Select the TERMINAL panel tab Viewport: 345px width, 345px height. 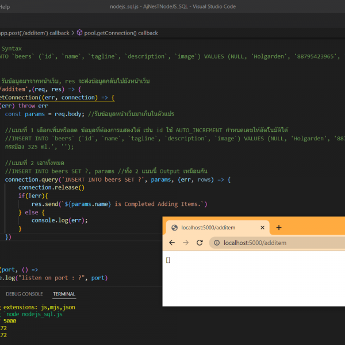click(x=64, y=294)
